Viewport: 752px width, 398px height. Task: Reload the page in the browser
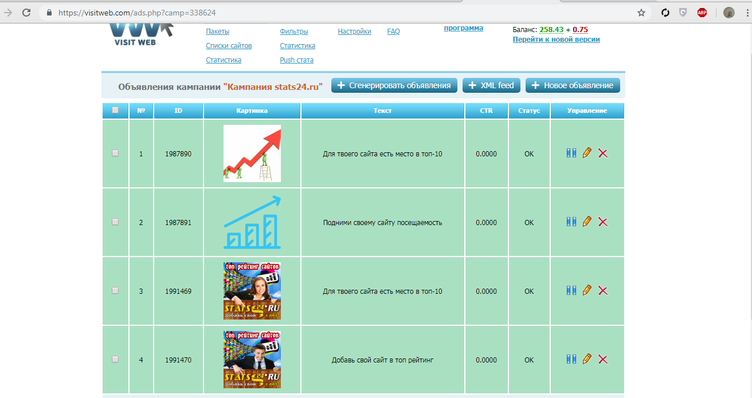26,13
